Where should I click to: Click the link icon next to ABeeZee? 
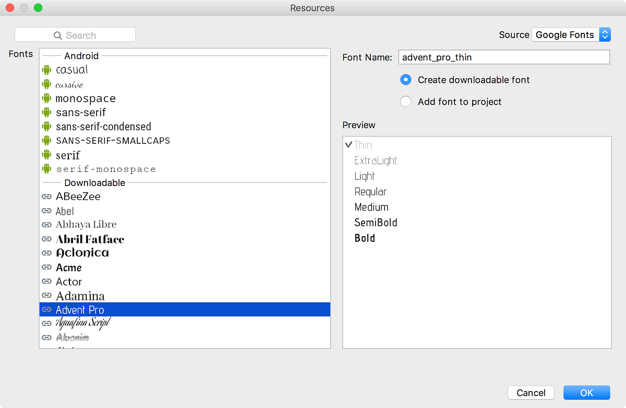[x=47, y=196]
